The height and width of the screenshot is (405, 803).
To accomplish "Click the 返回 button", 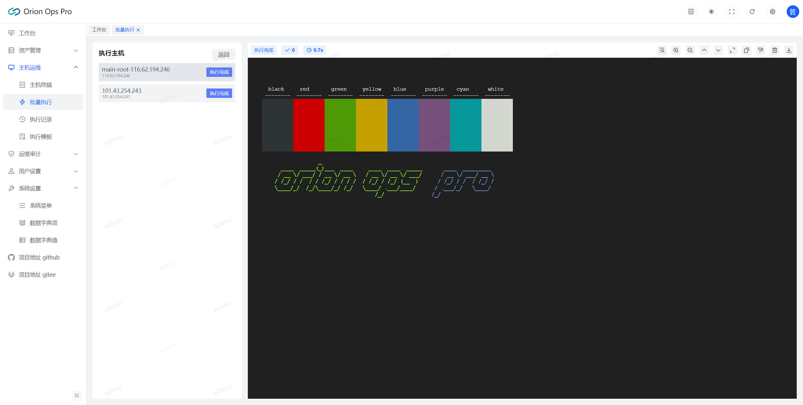I will click(223, 55).
